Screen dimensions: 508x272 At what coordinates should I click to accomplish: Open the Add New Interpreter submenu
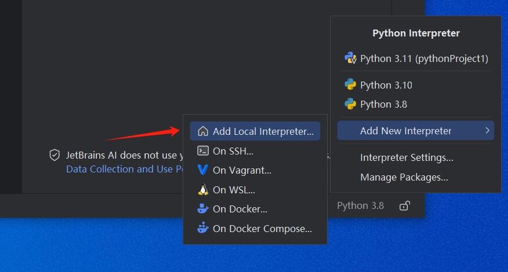[416, 131]
